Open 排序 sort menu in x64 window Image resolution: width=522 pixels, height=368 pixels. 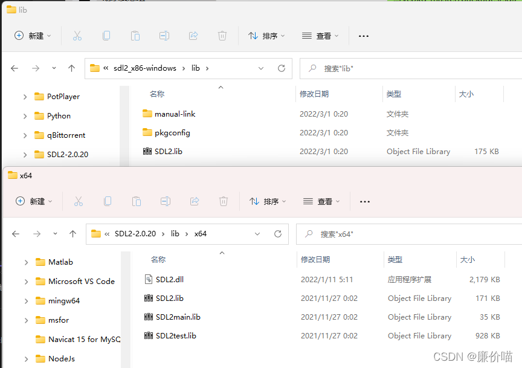tap(268, 201)
